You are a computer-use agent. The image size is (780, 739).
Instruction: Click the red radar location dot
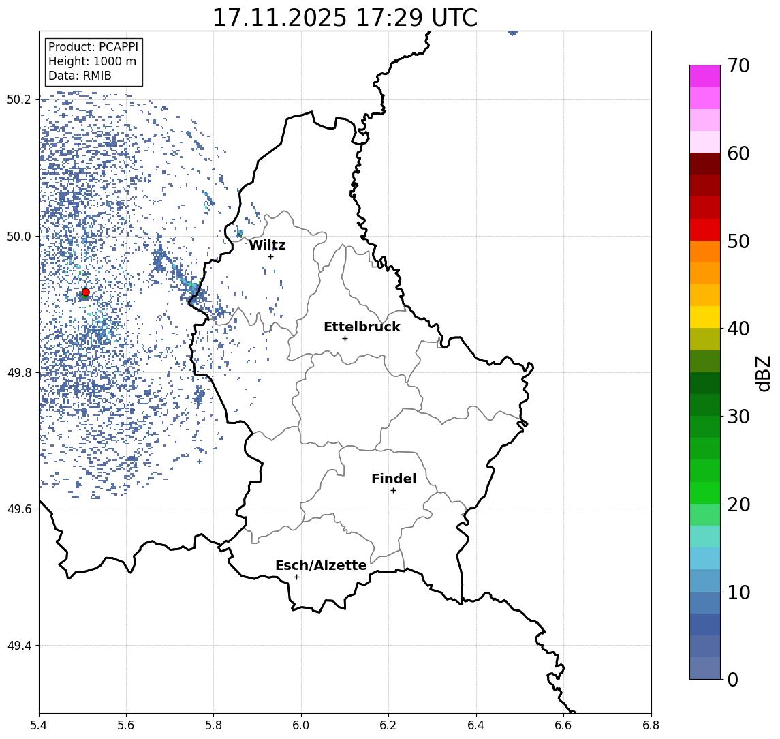[x=86, y=292]
